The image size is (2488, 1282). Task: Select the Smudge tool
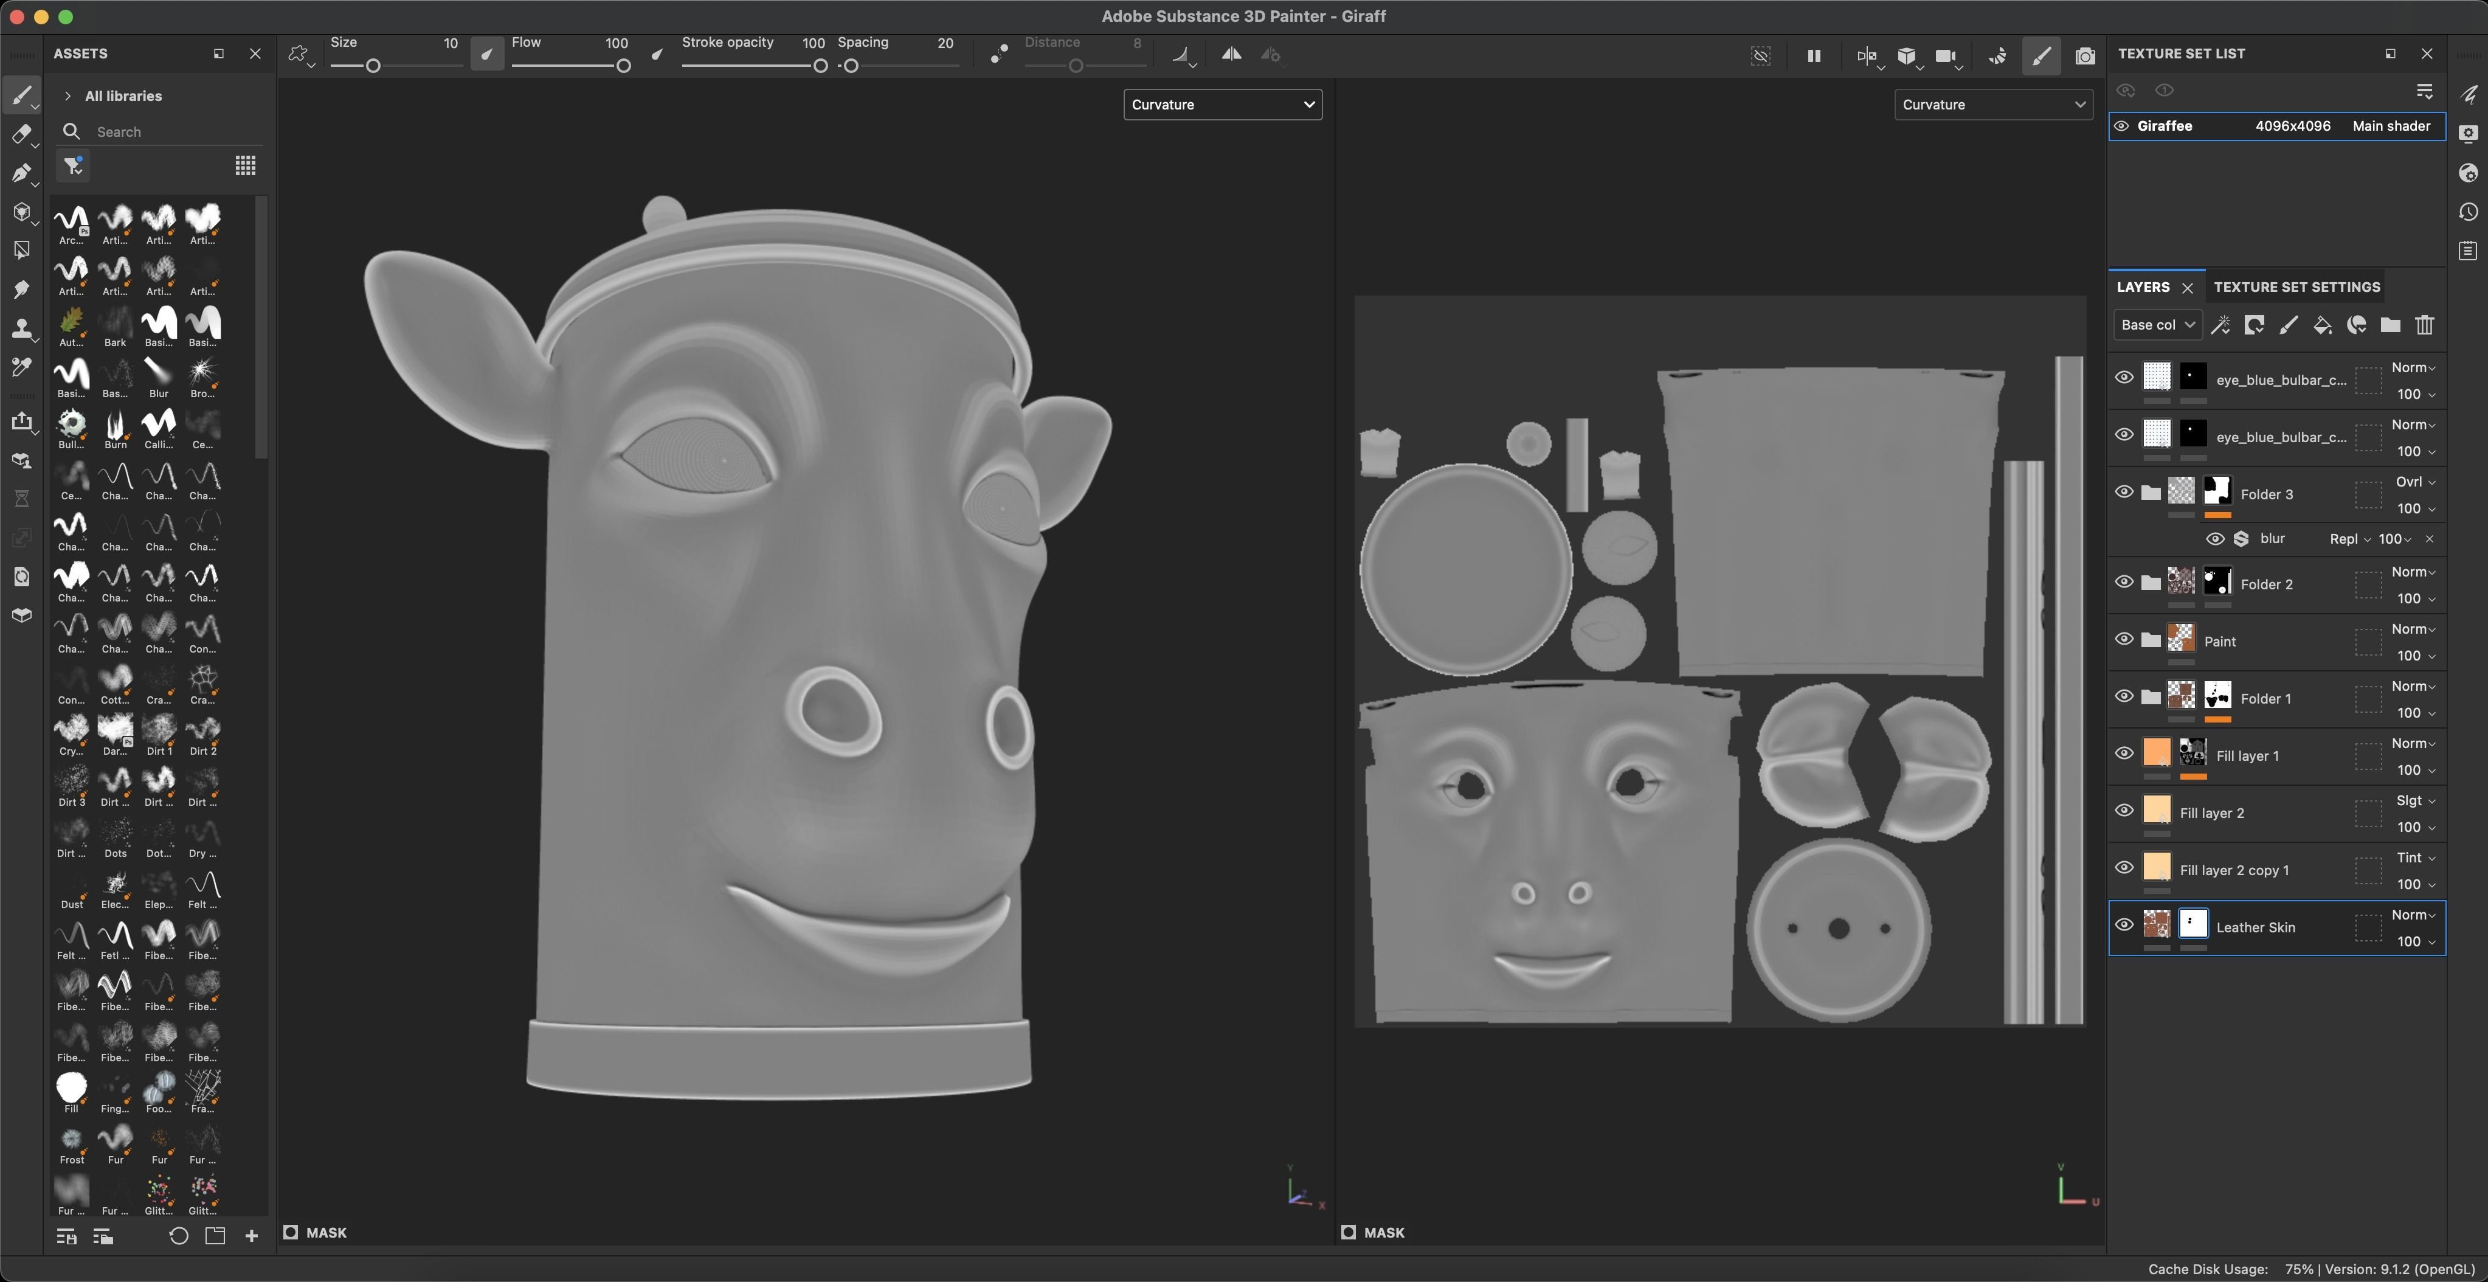point(21,289)
